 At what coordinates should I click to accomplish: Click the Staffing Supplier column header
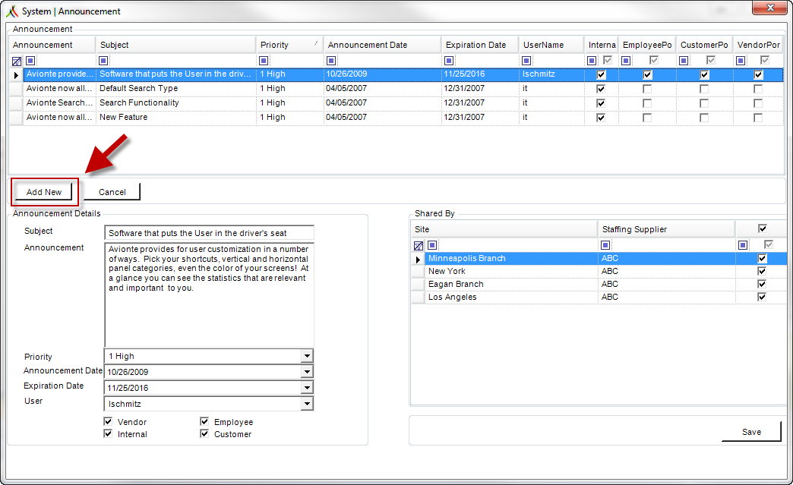coord(665,228)
